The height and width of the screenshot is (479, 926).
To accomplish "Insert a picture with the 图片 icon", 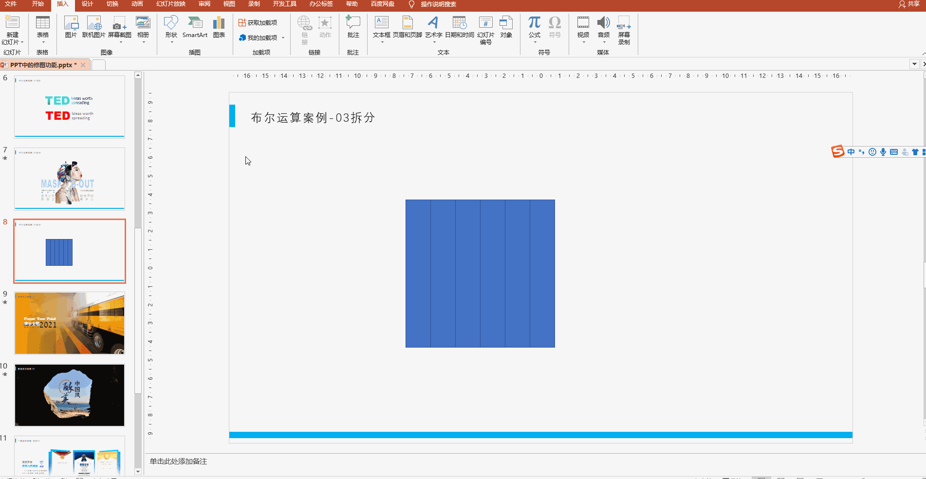I will (x=71, y=27).
